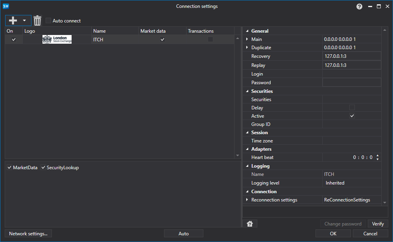Viewport: 393px width, 242px height.
Task: Open the add connection dropdown arrow
Action: 24,20
